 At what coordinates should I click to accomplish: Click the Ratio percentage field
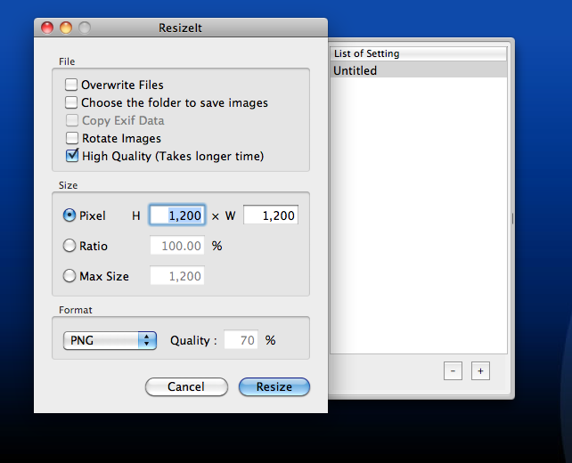(x=177, y=246)
